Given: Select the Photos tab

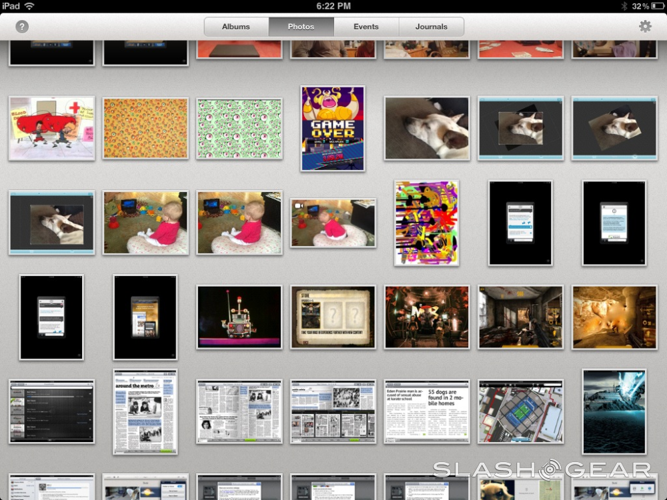Looking at the screenshot, I should pos(301,27).
